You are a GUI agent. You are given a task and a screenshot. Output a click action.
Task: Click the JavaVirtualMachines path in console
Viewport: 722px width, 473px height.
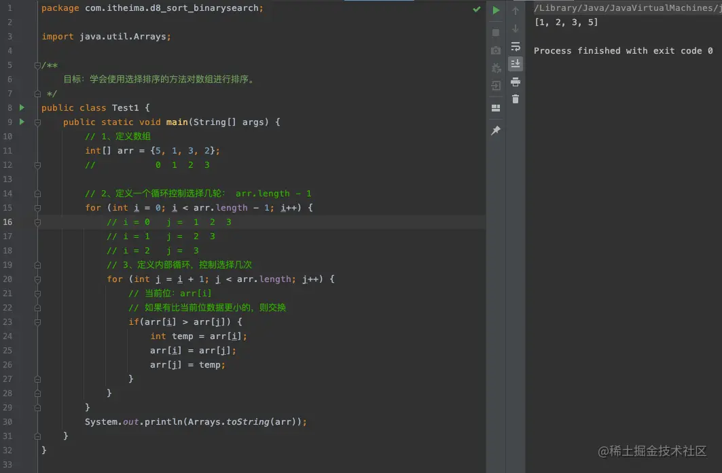click(628, 8)
